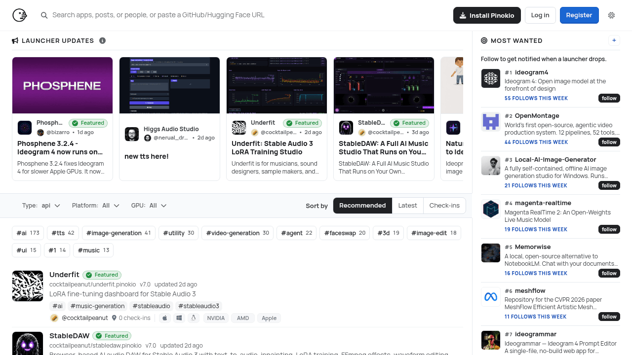This screenshot has width=632, height=355.
Task: Click the search magnifier icon
Action: pos(44,15)
